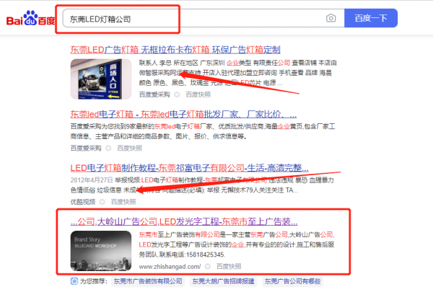
Task: Click the camera image search icon
Action: click(331, 18)
